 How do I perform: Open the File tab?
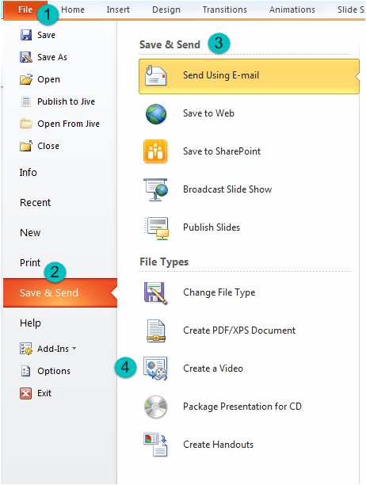tap(25, 10)
